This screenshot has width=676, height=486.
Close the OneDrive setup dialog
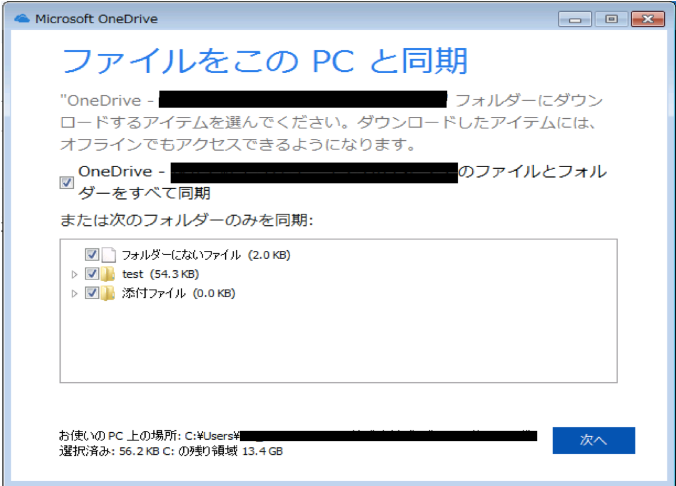647,19
